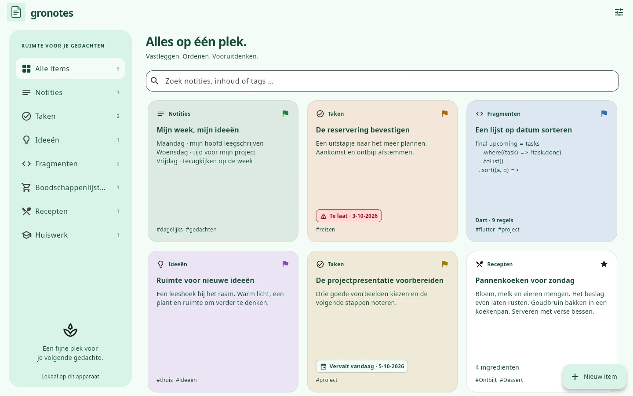This screenshot has width=633, height=396.
Task: Open the Een lijst op datum sorteren card
Action: [x=542, y=171]
